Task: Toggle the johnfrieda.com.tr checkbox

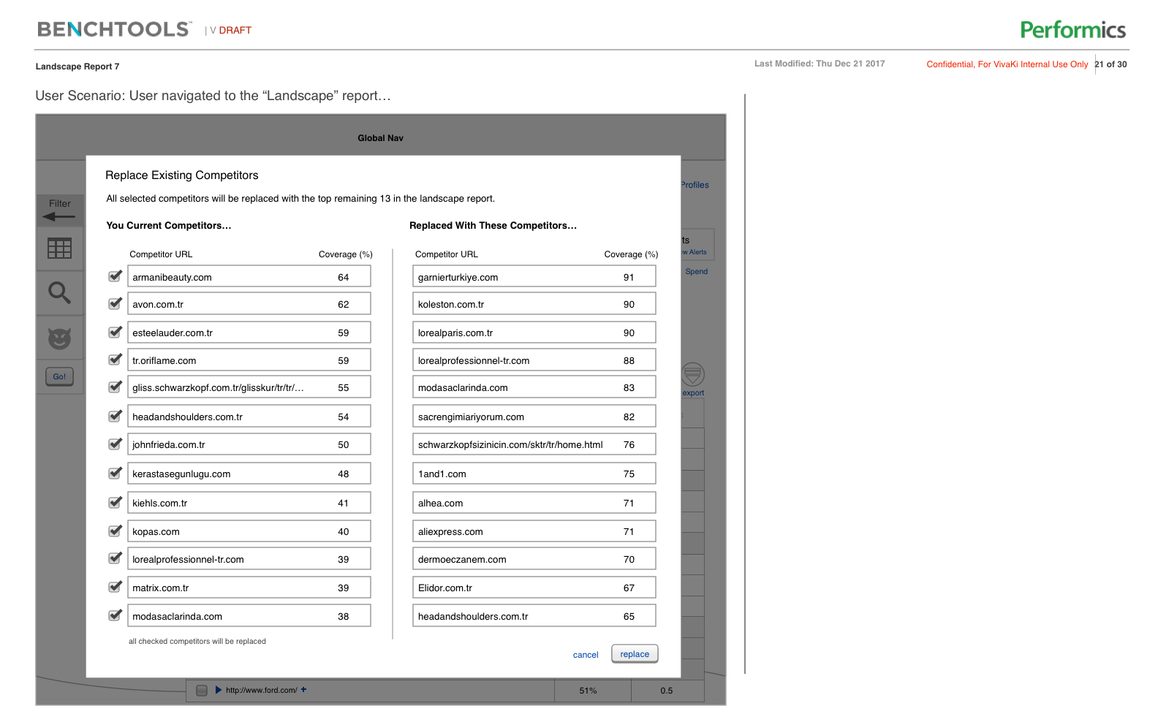Action: point(115,444)
